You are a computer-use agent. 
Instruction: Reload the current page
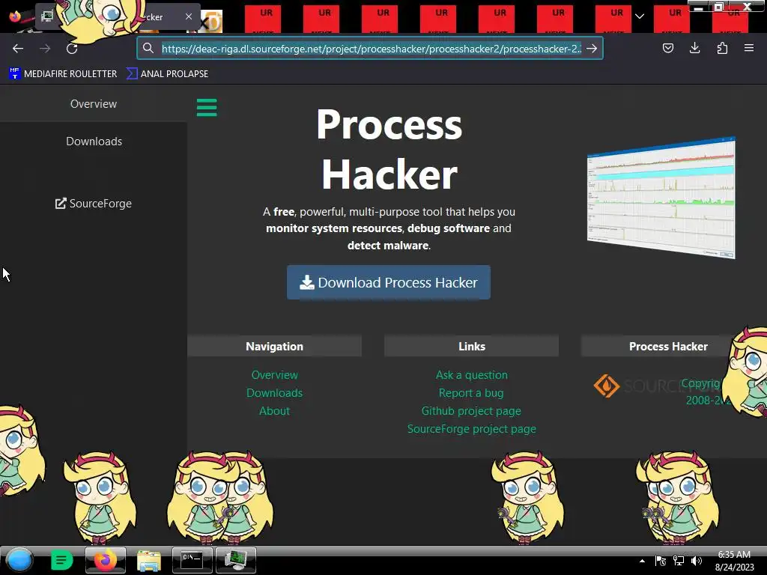[72, 49]
